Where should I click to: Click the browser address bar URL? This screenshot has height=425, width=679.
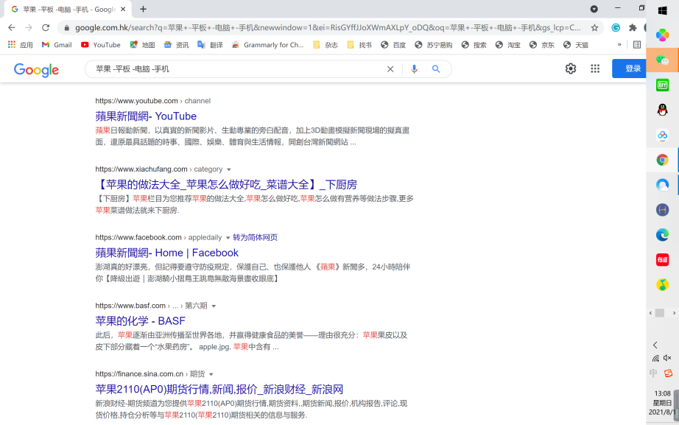(328, 28)
